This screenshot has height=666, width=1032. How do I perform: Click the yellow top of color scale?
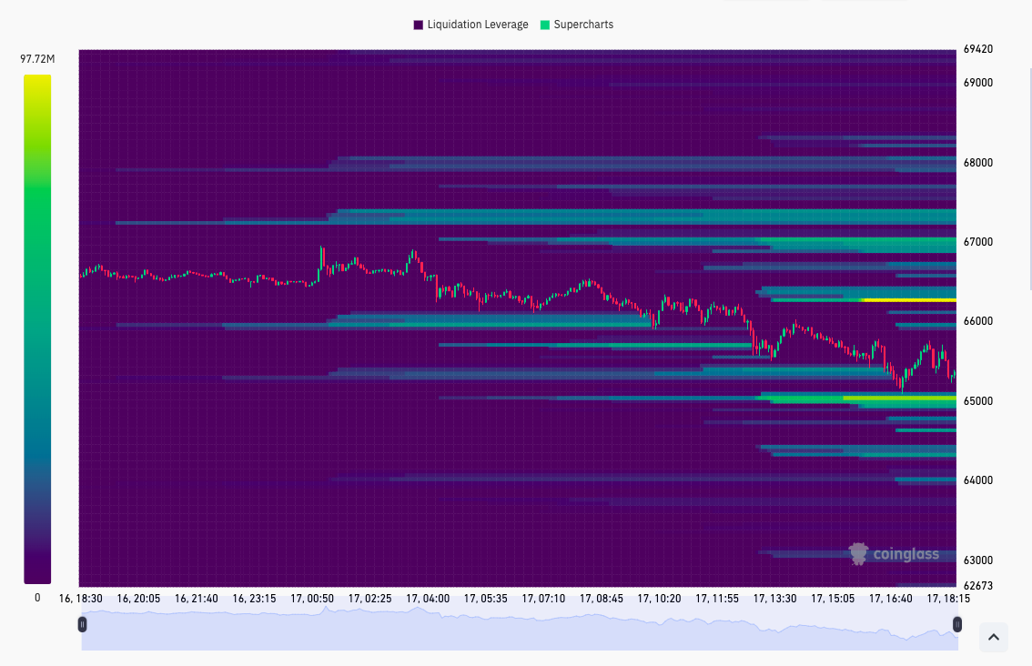37,82
